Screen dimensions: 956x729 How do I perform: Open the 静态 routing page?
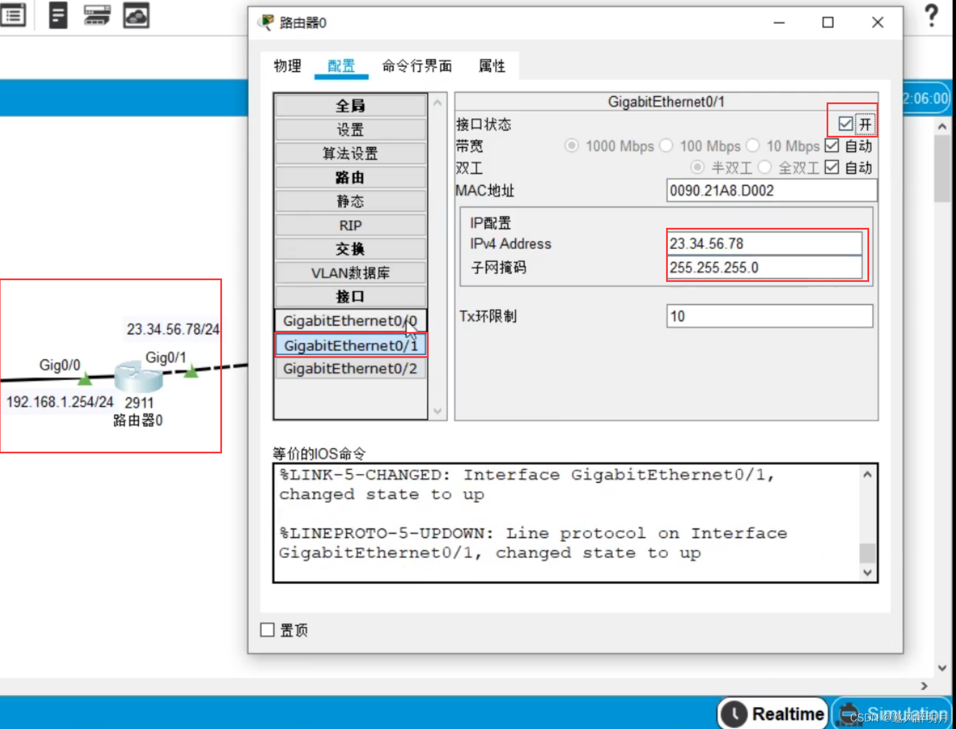(x=350, y=201)
